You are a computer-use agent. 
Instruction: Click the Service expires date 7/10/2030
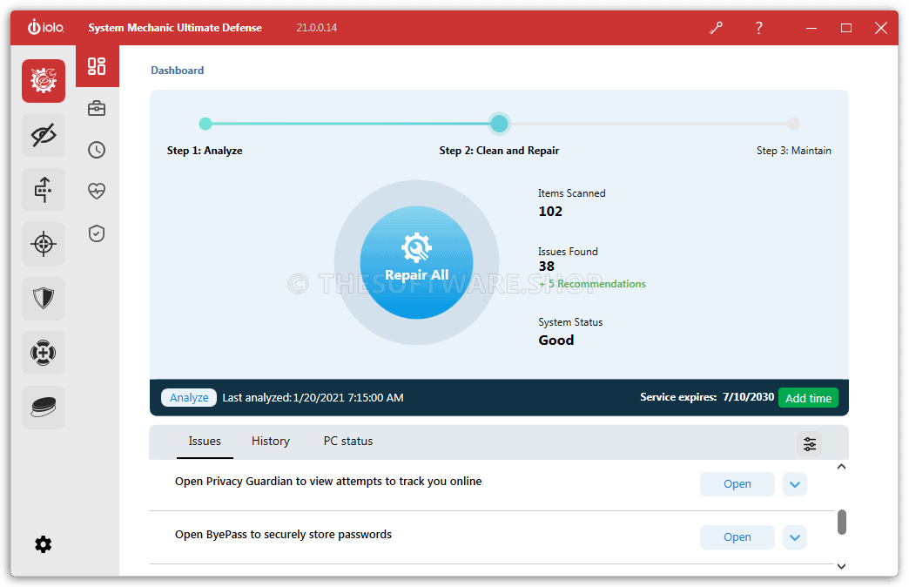click(x=749, y=397)
